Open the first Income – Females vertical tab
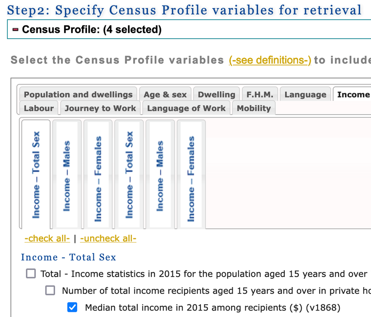The image size is (371, 317). coord(98,174)
